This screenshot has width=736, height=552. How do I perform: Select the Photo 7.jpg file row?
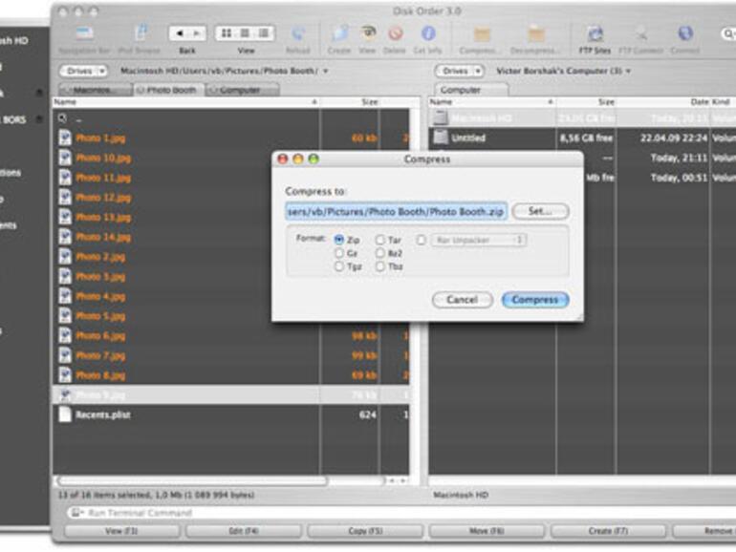(230, 355)
